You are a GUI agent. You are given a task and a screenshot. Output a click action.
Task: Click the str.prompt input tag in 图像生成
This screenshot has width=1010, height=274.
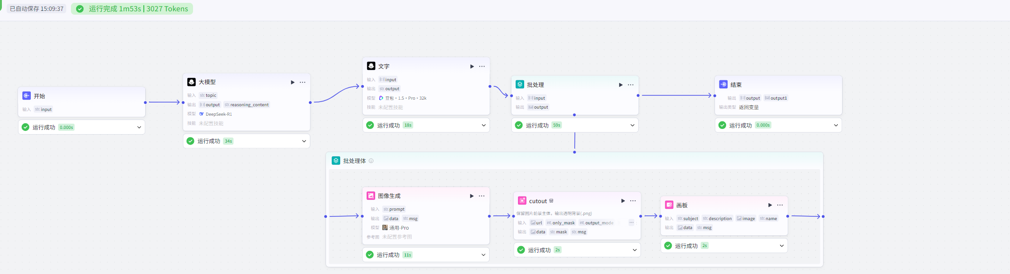click(x=394, y=209)
